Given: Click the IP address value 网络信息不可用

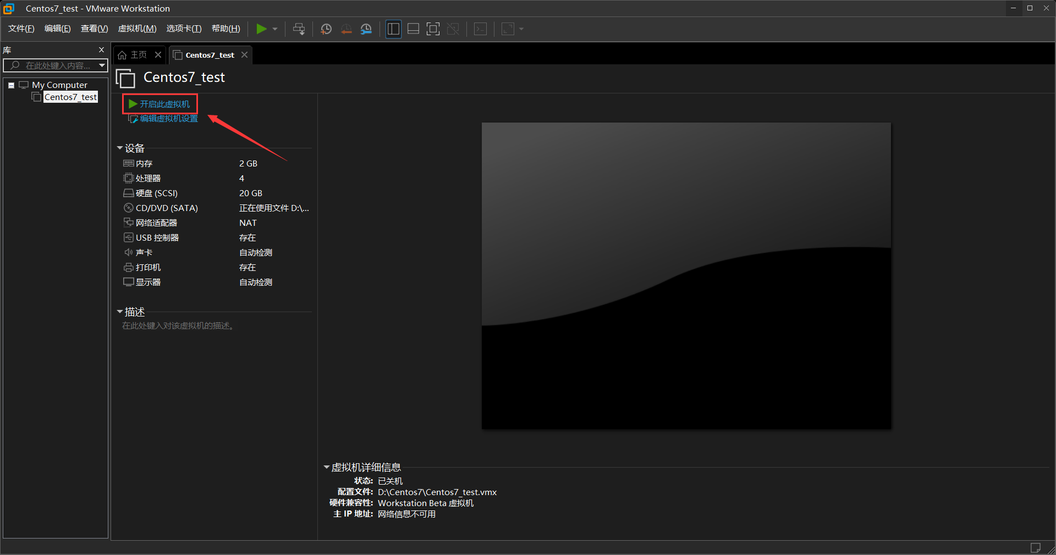Looking at the screenshot, I should click(x=406, y=514).
